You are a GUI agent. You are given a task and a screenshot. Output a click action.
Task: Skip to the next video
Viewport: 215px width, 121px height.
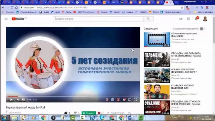click(x=17, y=99)
